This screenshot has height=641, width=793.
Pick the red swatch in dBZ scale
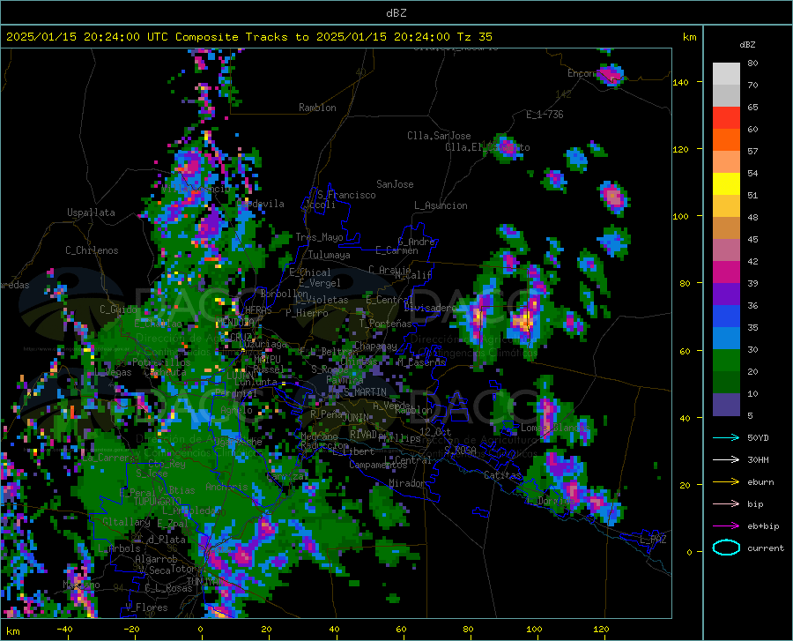coord(726,118)
